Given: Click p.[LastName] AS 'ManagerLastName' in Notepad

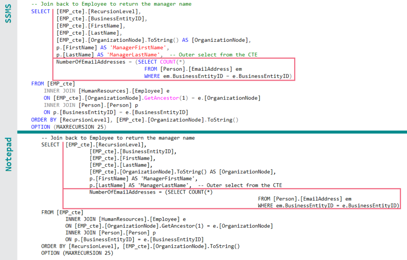Looking at the screenshot, I should point(140,185).
